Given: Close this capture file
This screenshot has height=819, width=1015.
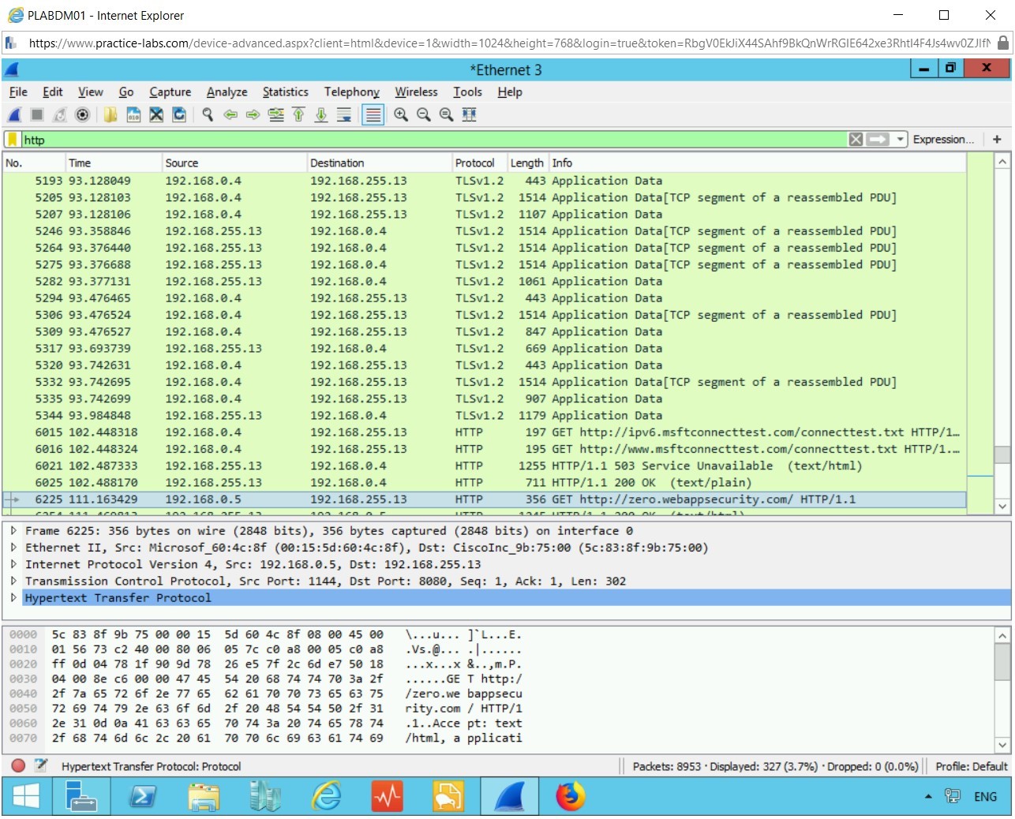Looking at the screenshot, I should click(x=156, y=115).
